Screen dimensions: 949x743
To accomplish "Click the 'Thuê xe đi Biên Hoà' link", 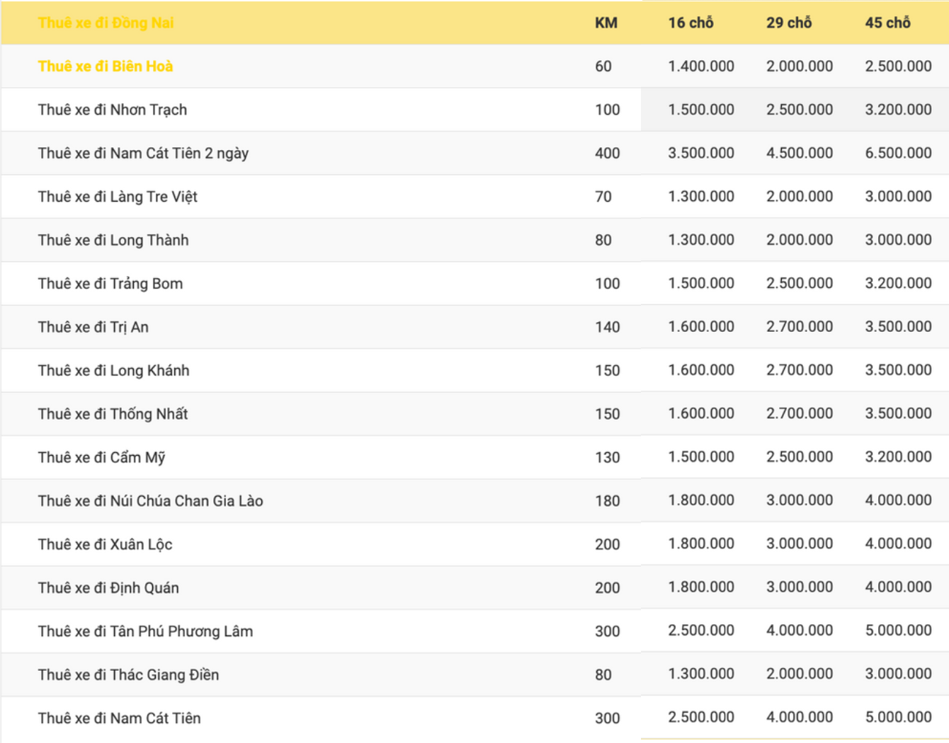I will click(x=106, y=66).
